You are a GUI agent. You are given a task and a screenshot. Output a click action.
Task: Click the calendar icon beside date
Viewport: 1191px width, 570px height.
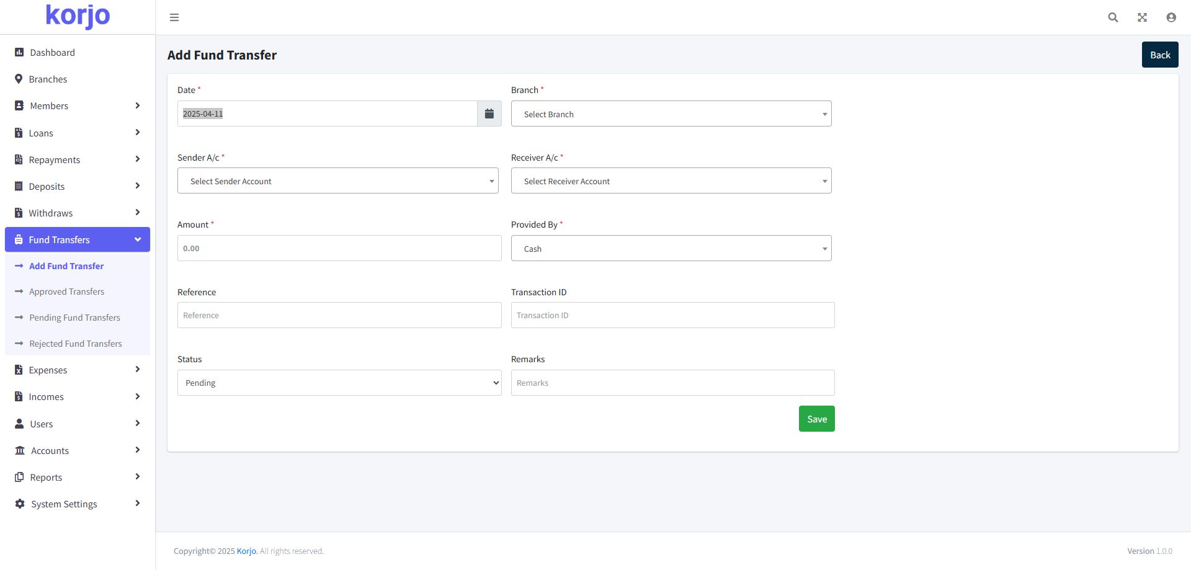[x=489, y=114]
